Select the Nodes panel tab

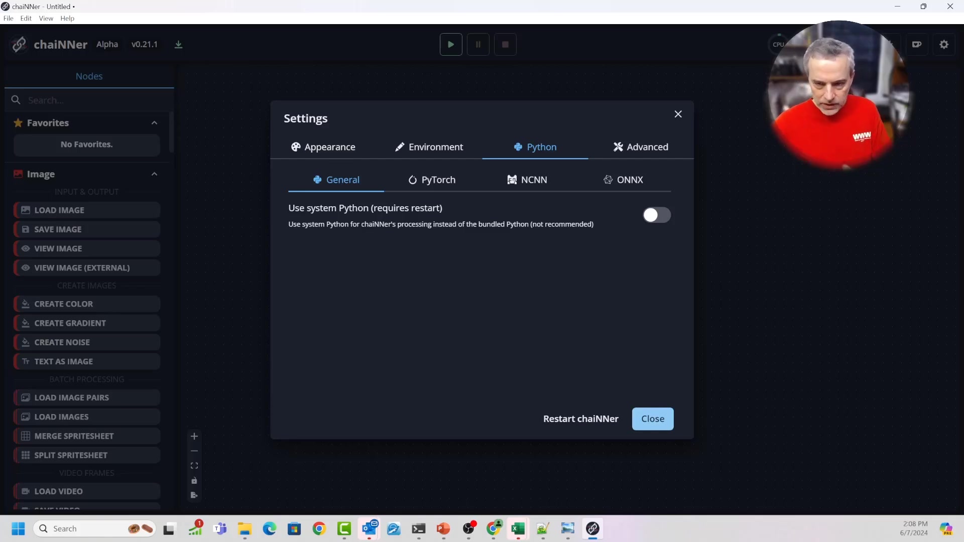(x=89, y=76)
